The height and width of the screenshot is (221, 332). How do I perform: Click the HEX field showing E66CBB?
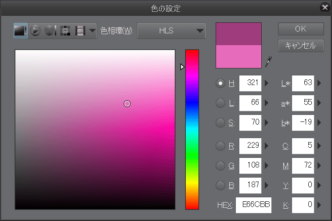253,205
